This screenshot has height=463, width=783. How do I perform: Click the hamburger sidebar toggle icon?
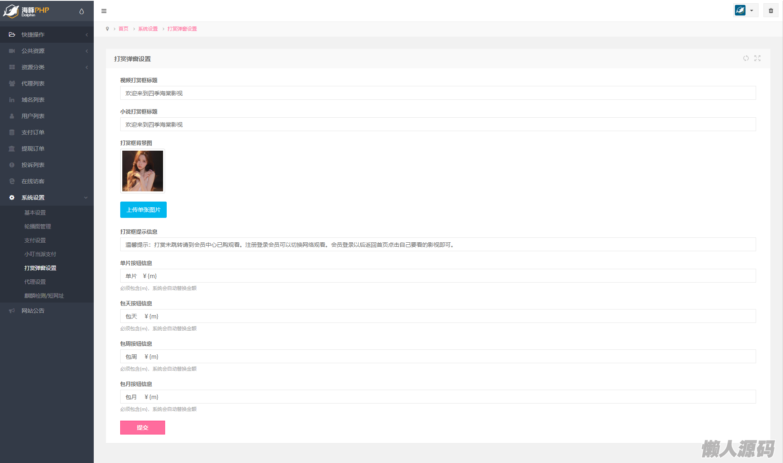104,11
